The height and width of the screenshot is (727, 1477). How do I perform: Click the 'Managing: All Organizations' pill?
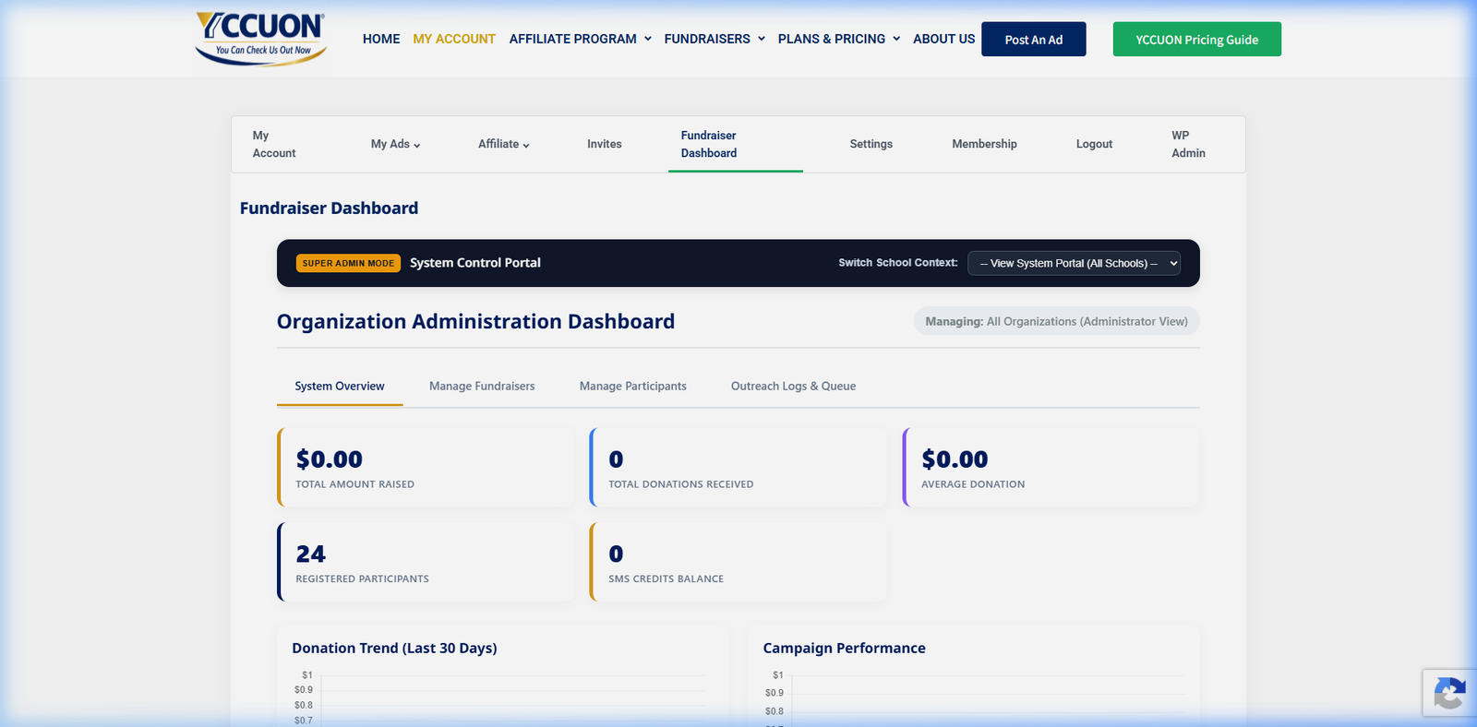tap(1057, 321)
